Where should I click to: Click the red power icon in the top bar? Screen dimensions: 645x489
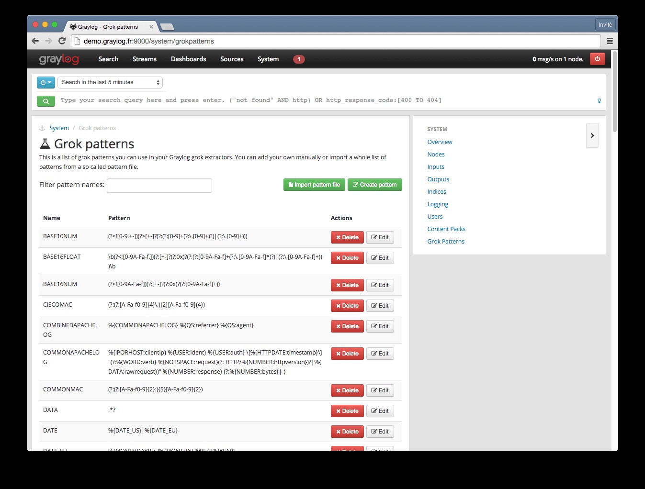coord(597,58)
